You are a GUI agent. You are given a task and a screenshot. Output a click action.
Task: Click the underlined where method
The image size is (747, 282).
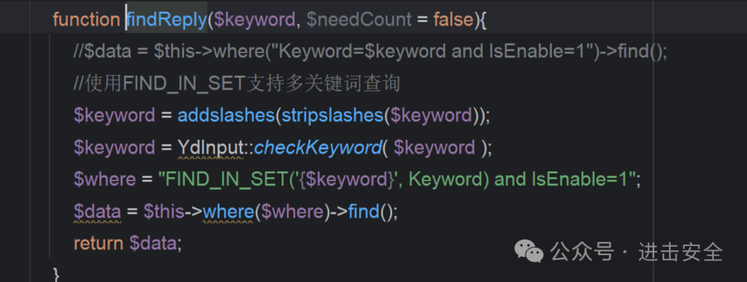pos(228,211)
